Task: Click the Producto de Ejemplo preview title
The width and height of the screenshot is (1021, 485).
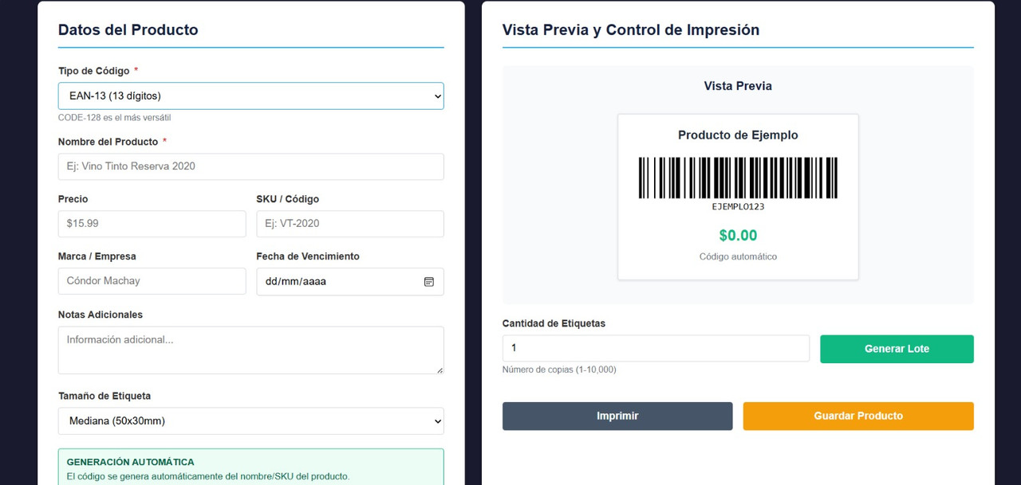Action: coord(738,135)
